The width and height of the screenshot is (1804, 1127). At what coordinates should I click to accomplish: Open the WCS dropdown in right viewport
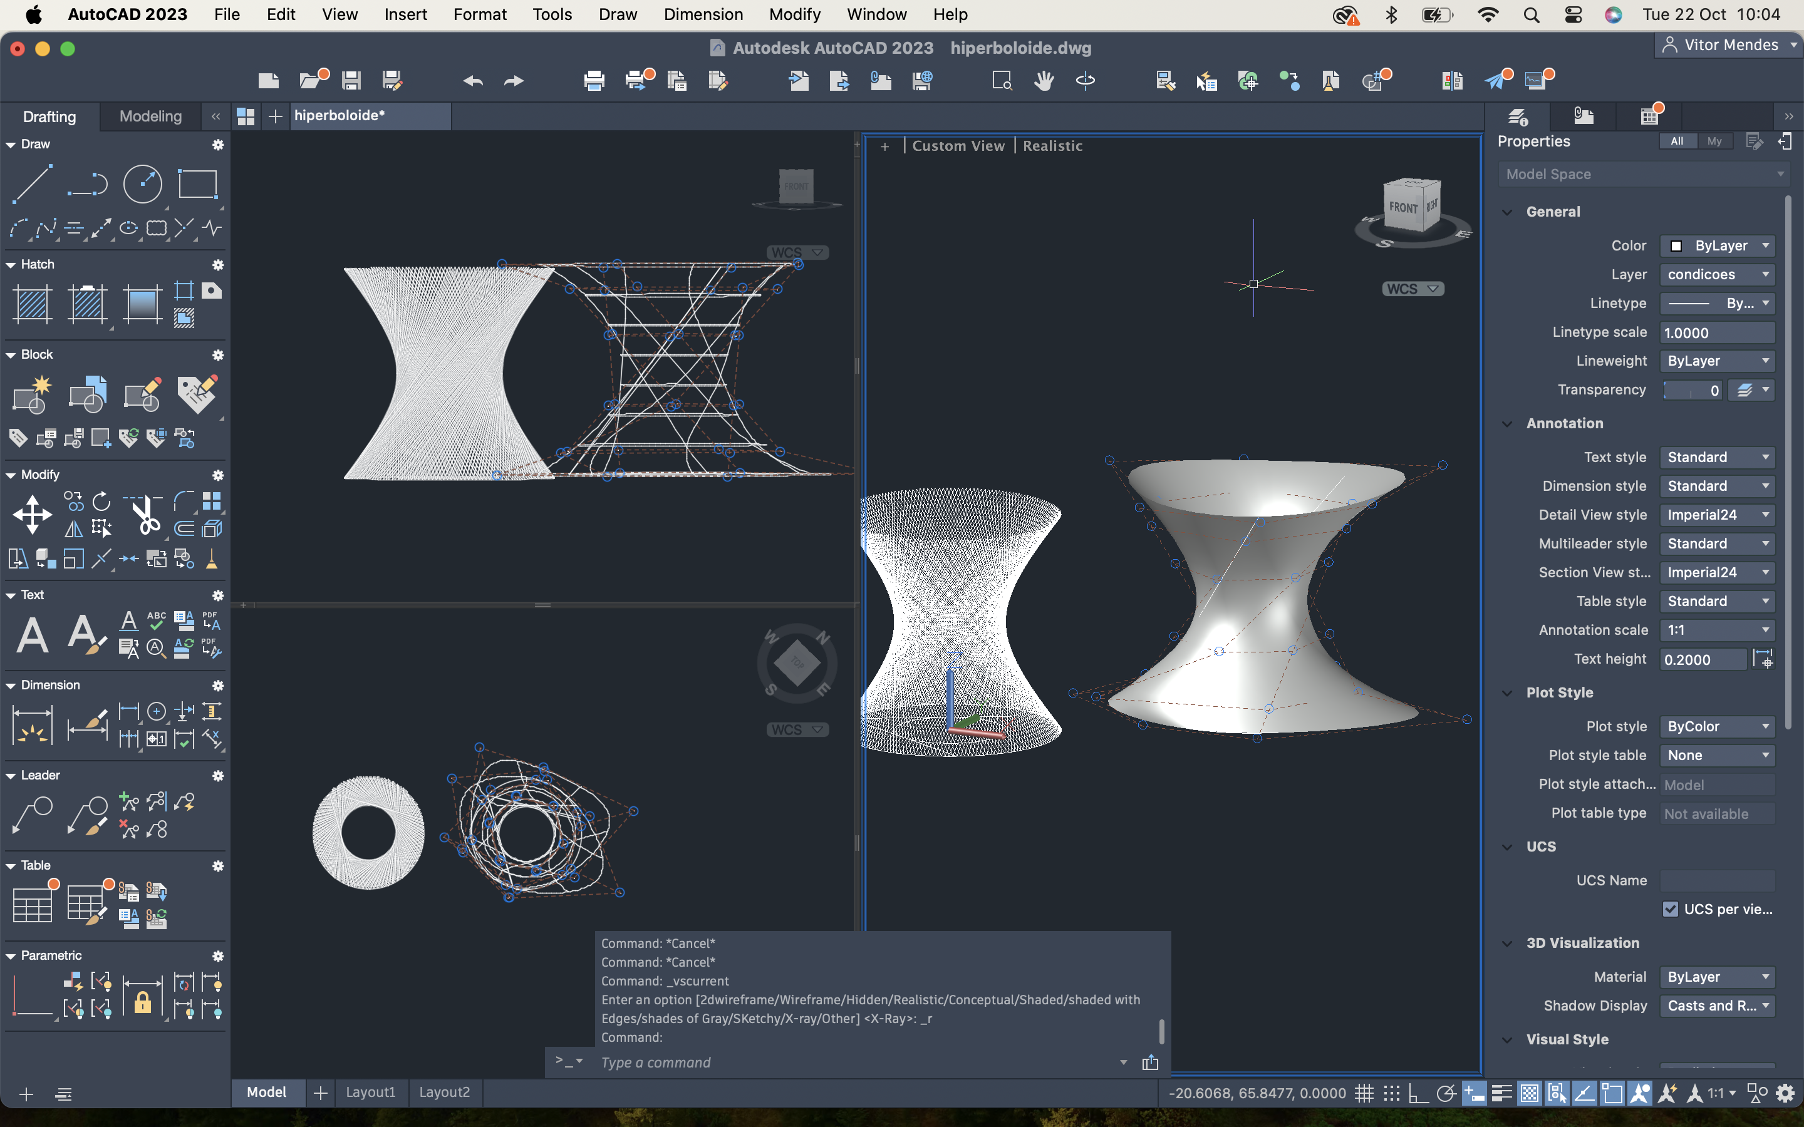coord(1413,289)
